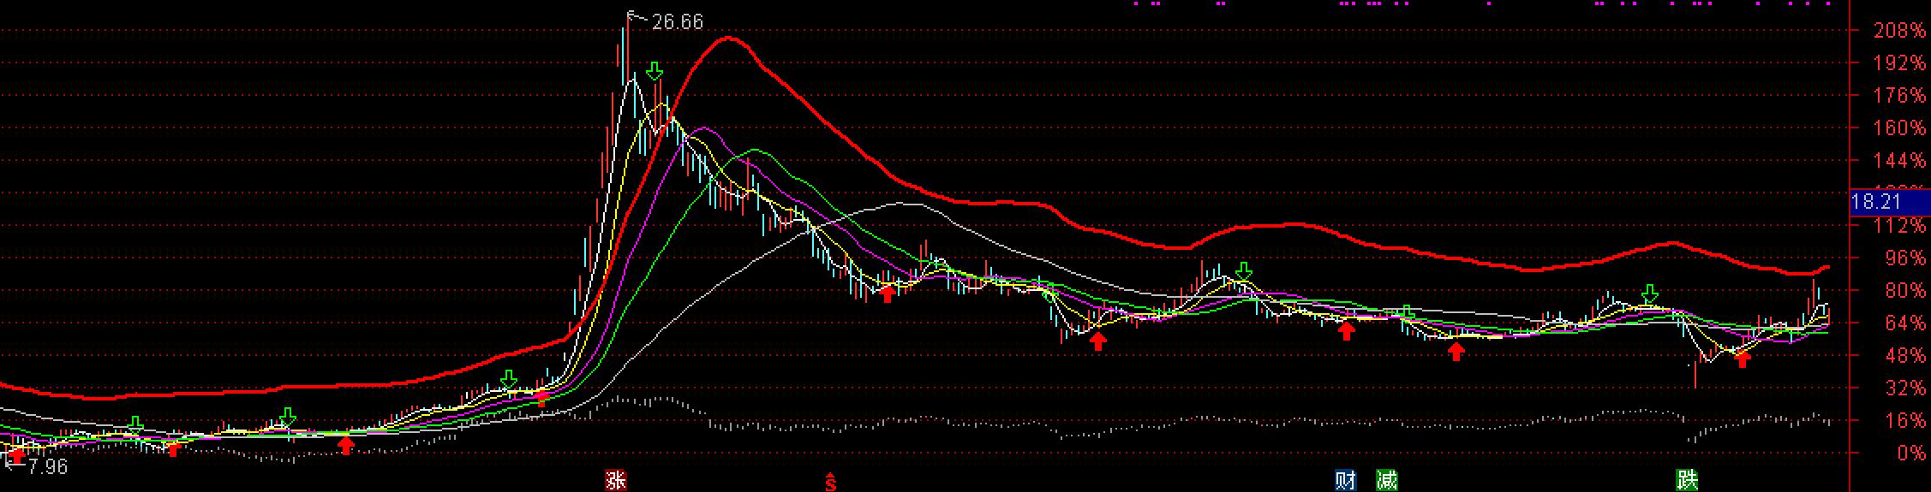Viewport: 1931px width, 492px height.
Task: Click the green 跌 event marker
Action: click(x=1687, y=480)
